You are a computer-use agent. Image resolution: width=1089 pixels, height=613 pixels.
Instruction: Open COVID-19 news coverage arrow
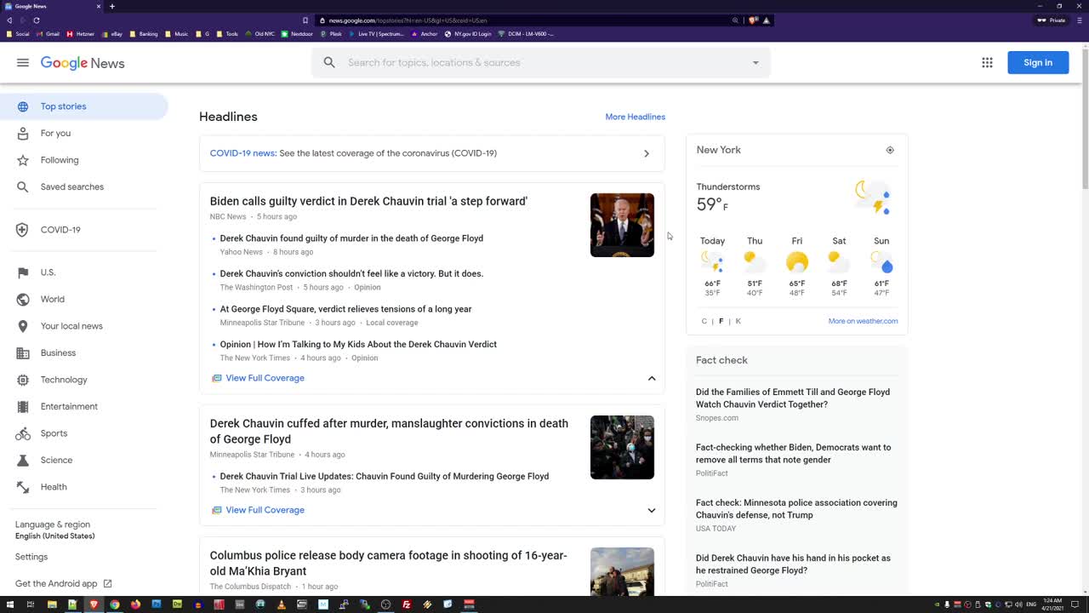point(647,154)
